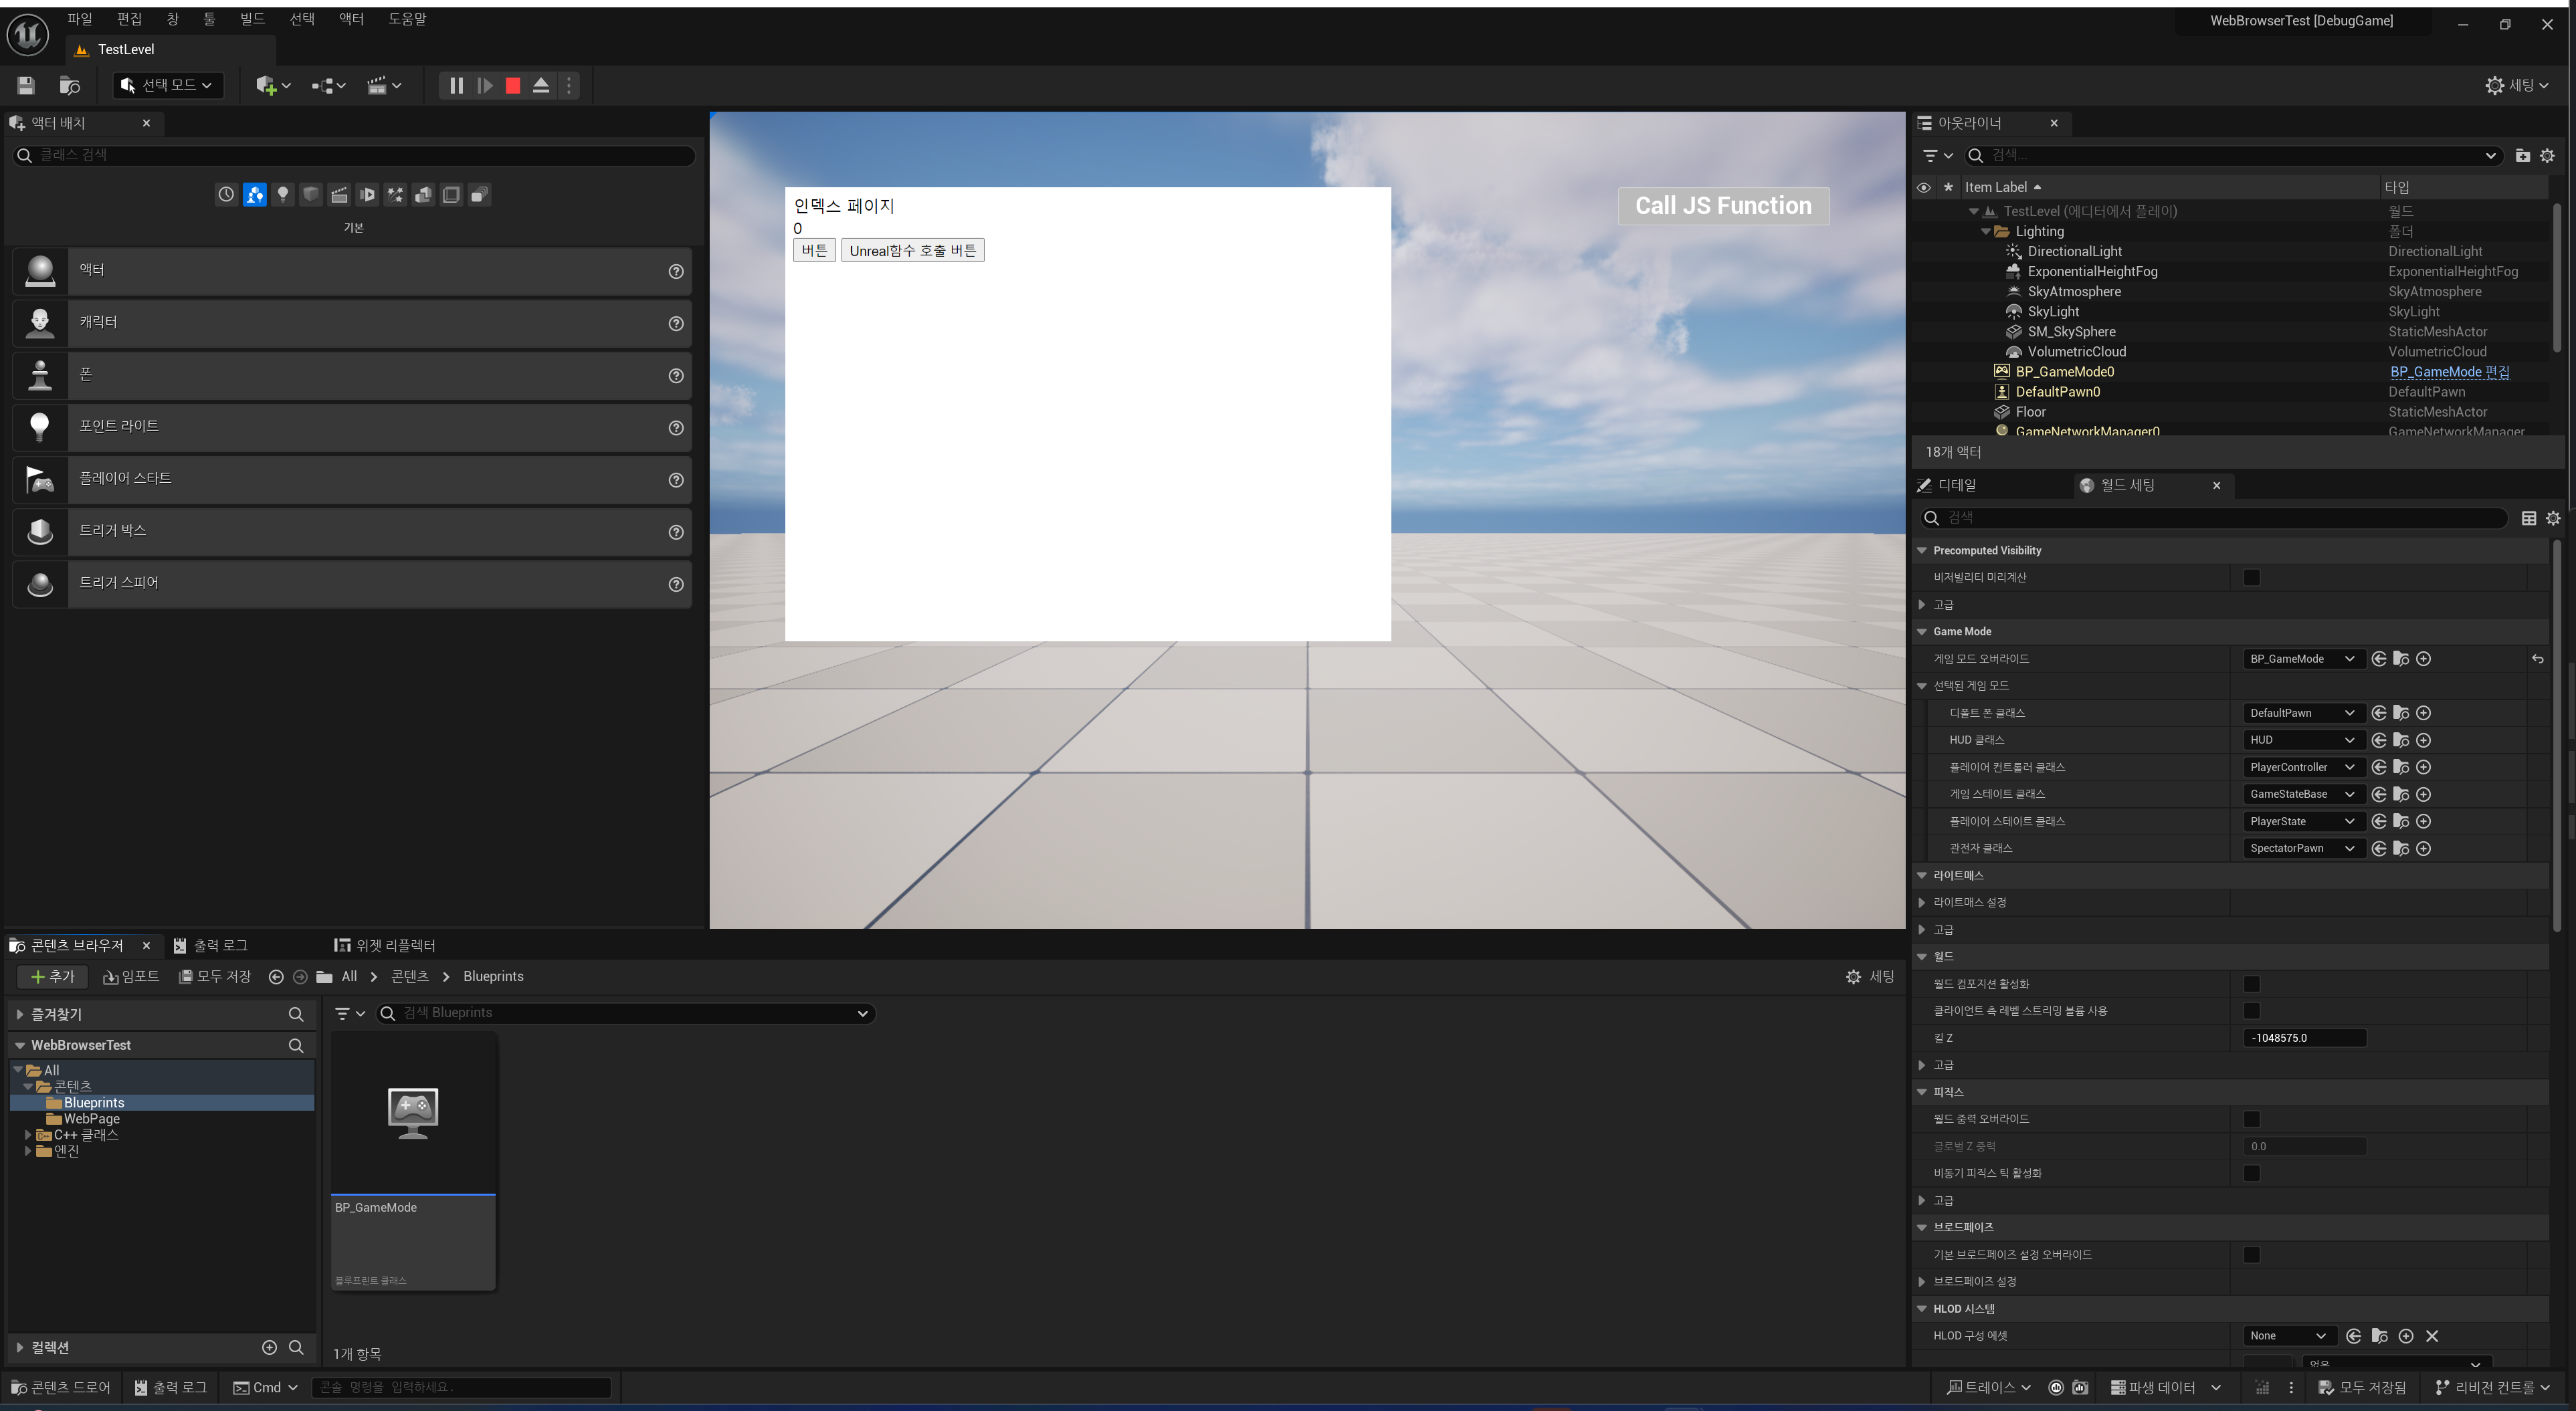Open the Selection Mode dropdown

point(168,86)
